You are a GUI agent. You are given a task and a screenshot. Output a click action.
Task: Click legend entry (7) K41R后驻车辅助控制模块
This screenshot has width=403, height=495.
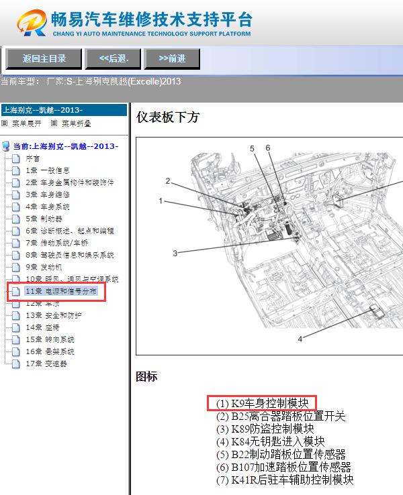pos(285,480)
